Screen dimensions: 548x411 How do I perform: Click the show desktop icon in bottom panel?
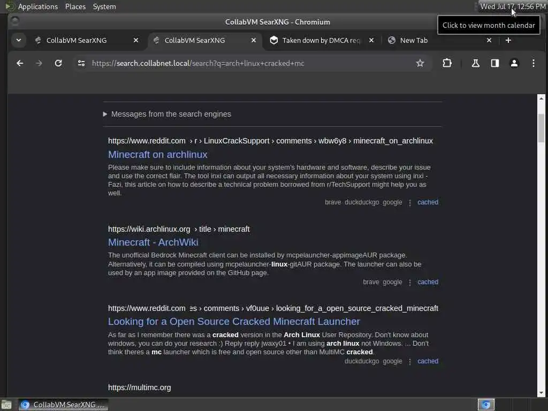coord(6,405)
